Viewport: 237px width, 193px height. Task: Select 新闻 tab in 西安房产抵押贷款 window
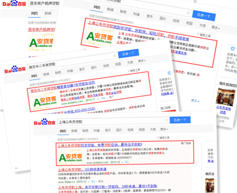pos(48,13)
